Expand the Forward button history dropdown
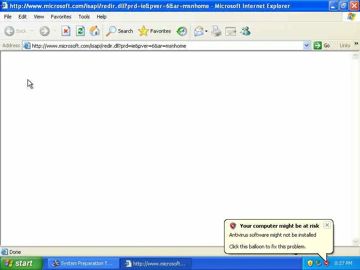The image size is (360, 270). coord(55,31)
